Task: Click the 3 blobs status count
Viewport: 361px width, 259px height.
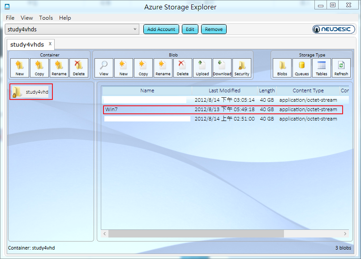Action: coord(343,248)
